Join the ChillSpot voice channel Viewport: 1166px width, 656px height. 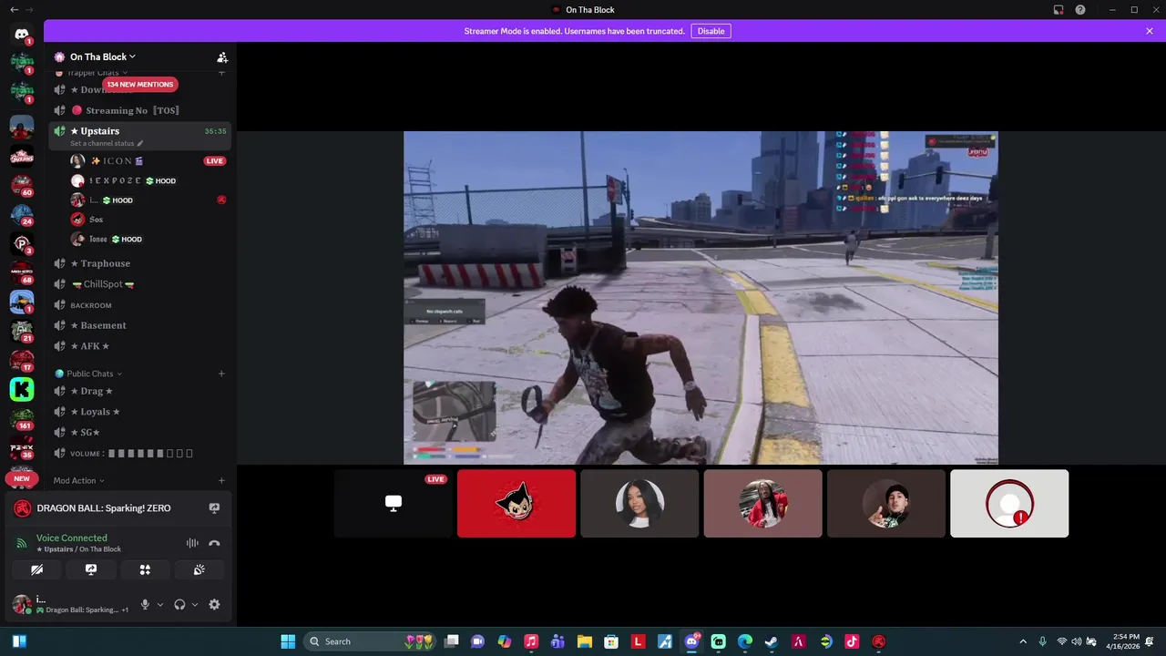point(139,284)
